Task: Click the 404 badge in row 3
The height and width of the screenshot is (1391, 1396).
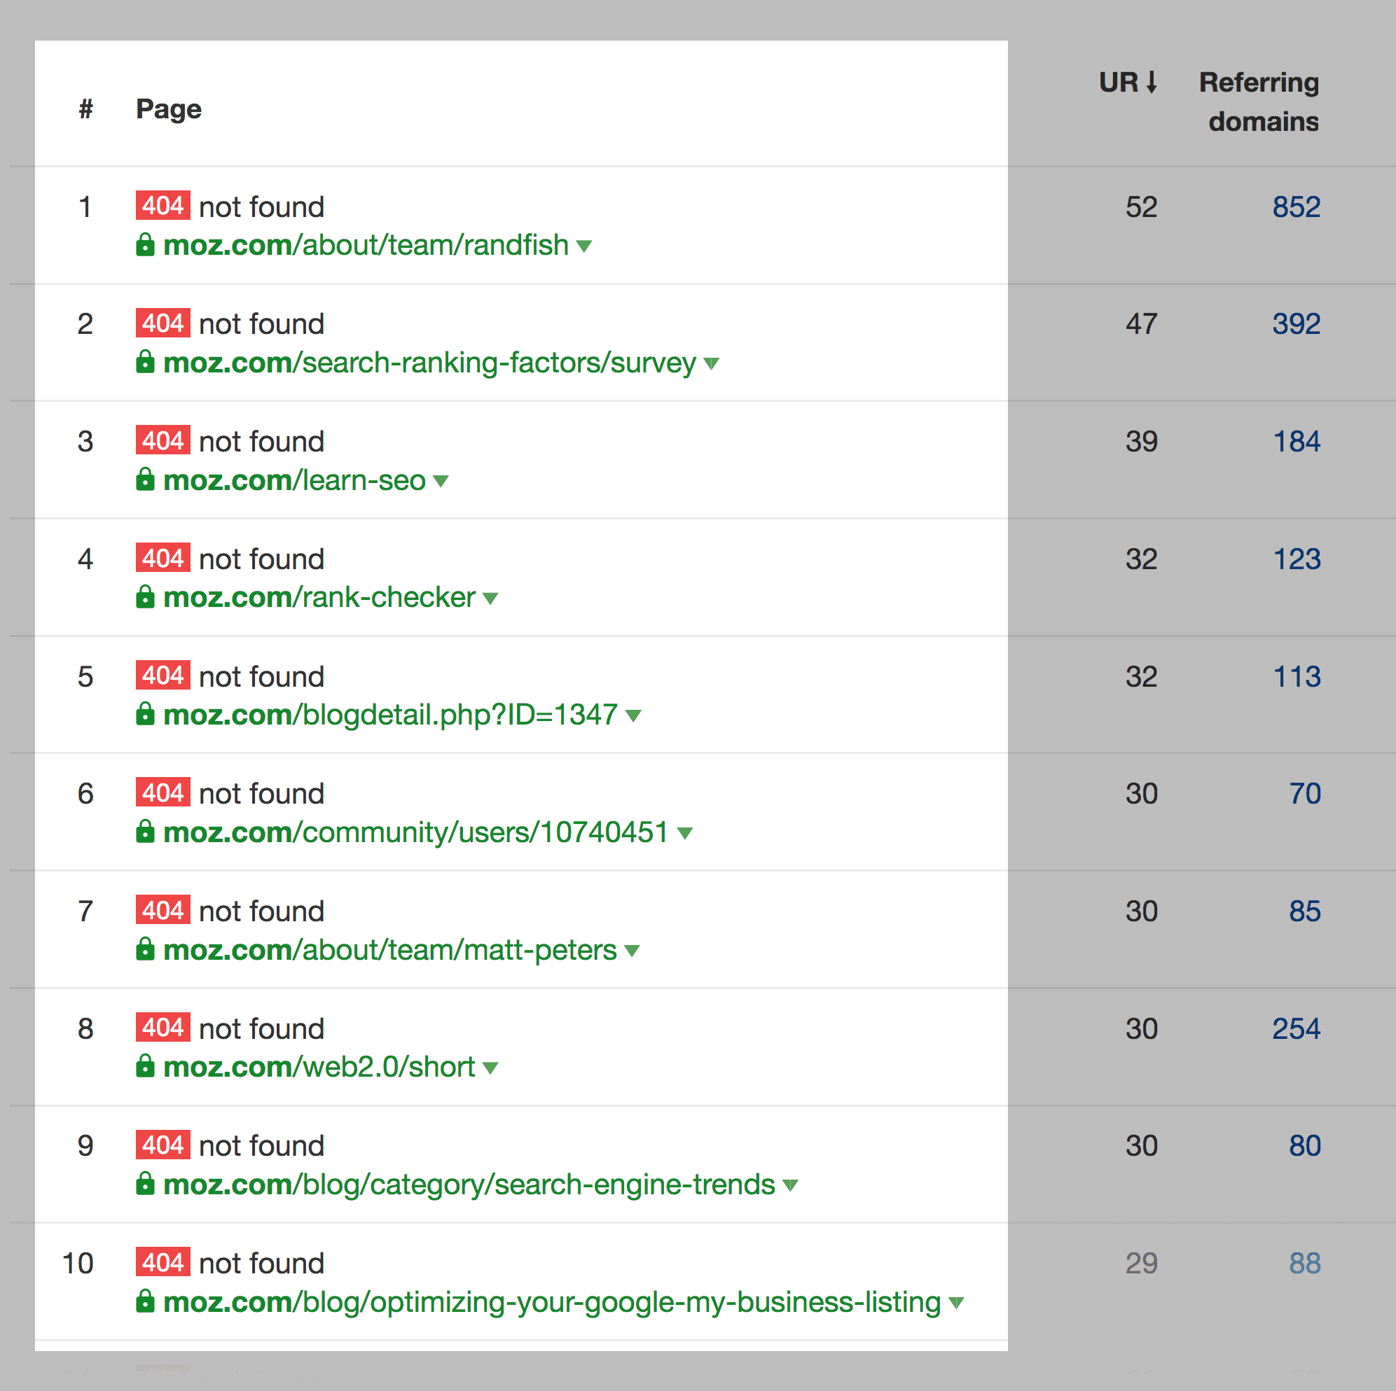Action: point(163,440)
